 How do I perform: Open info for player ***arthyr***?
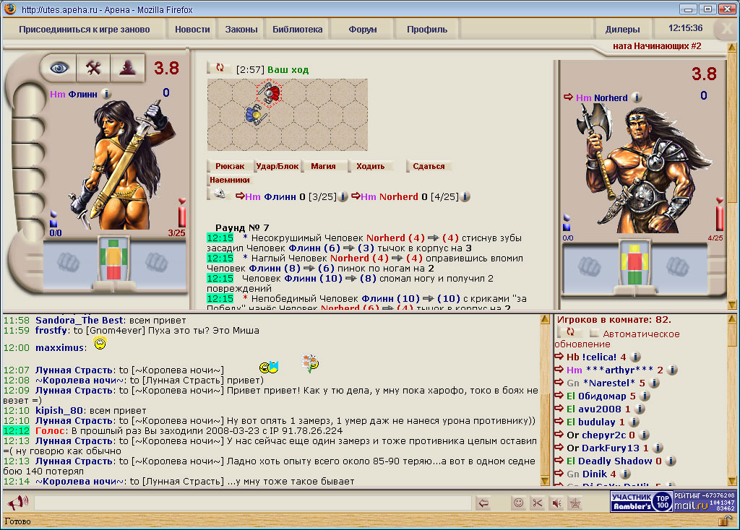point(673,370)
